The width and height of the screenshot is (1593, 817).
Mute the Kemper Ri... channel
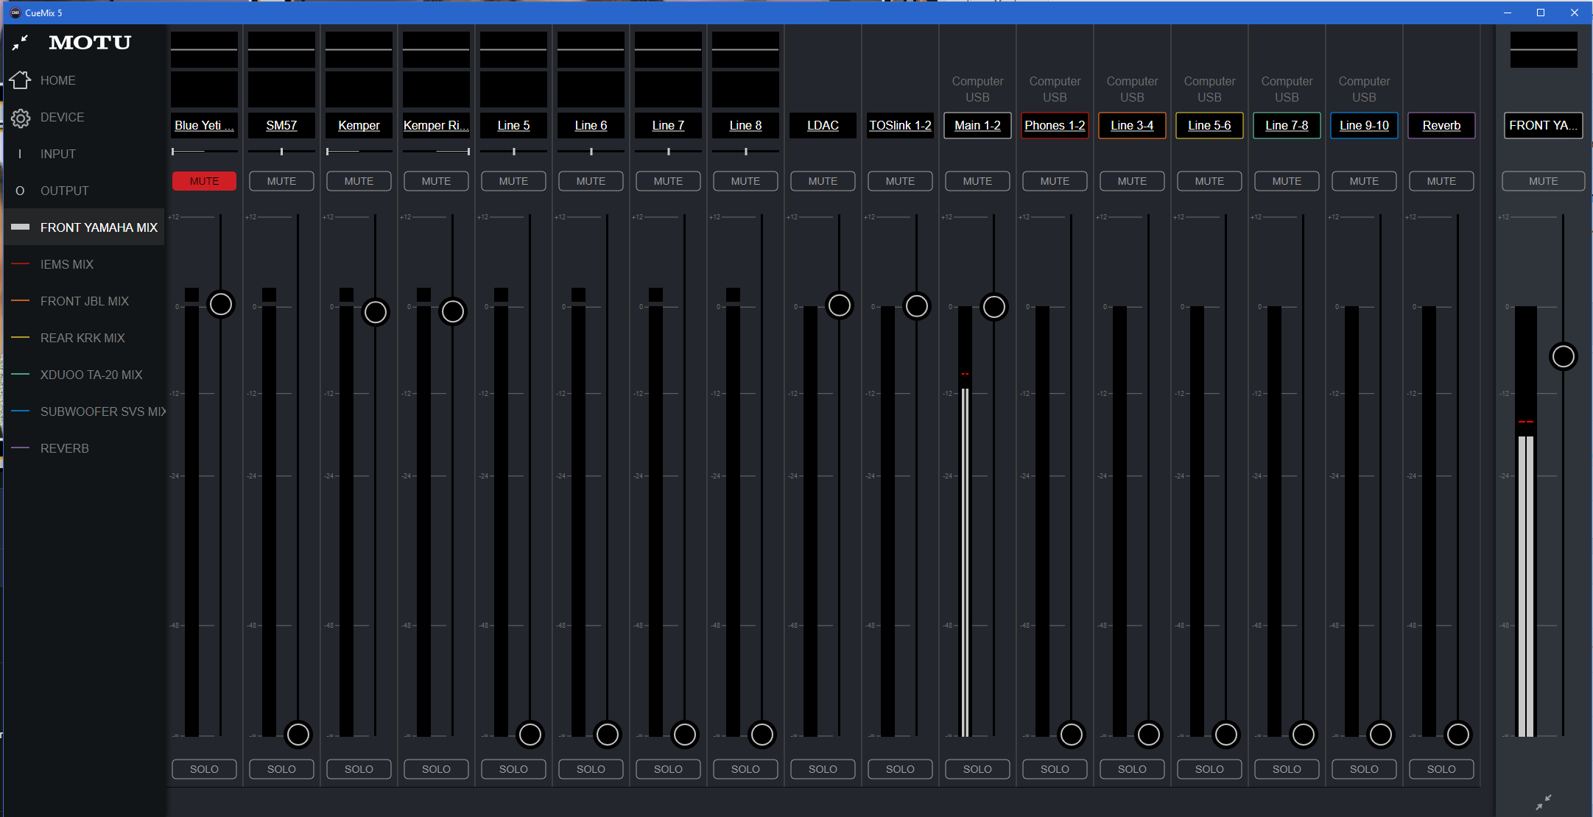click(436, 181)
